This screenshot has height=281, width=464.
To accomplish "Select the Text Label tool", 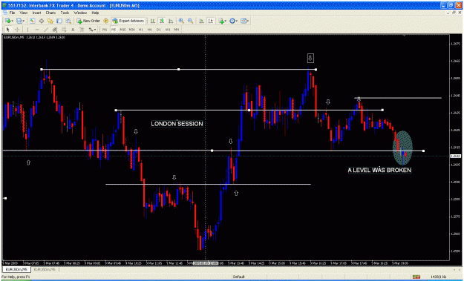I will click(82, 30).
